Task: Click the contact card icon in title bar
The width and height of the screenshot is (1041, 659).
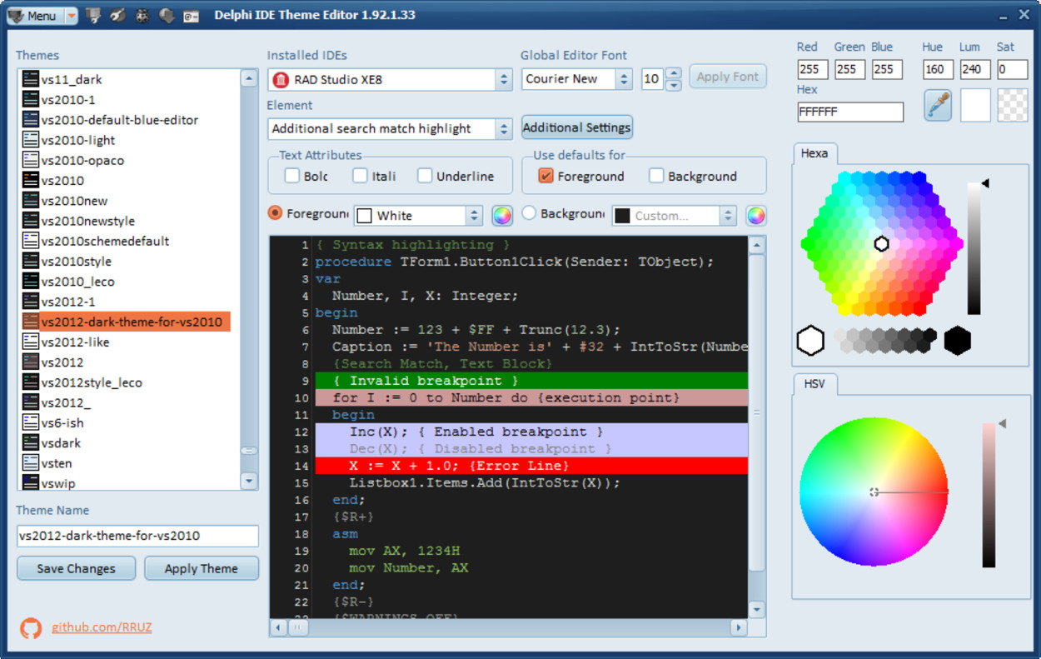Action: 191,15
